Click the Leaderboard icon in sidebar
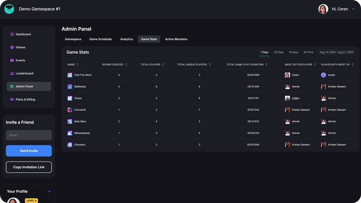Screen dimensions: 361x203 (x=12, y=74)
